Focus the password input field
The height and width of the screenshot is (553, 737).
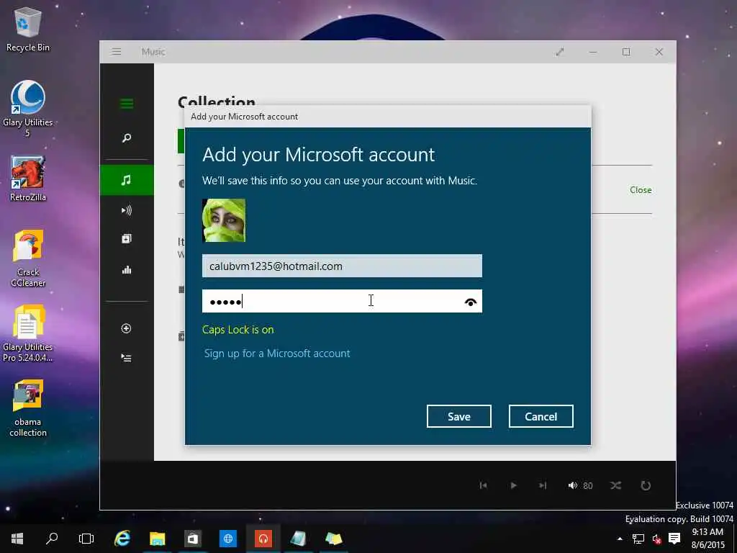(x=342, y=301)
